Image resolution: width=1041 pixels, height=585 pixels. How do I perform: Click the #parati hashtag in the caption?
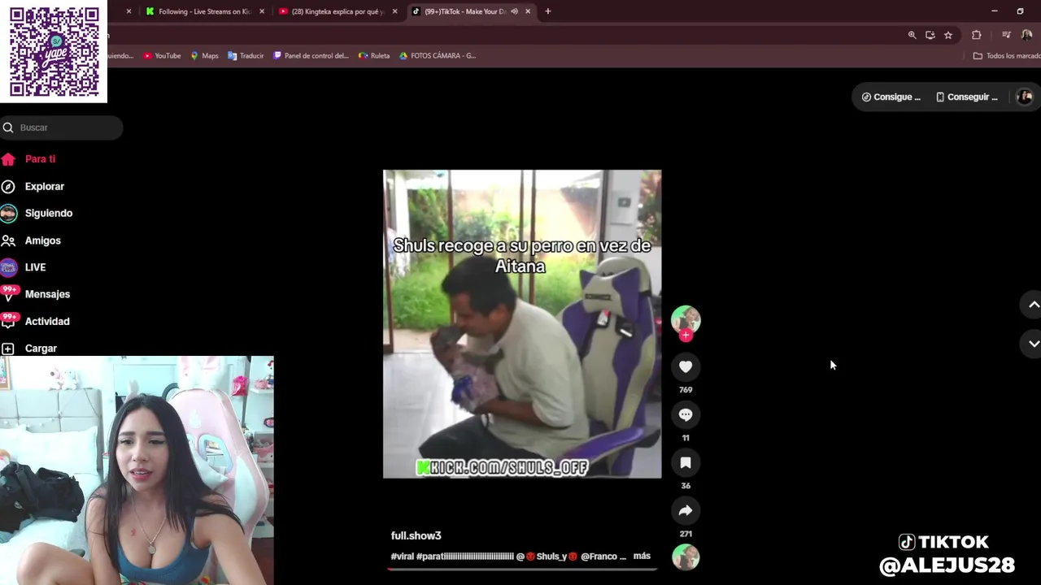tap(465, 557)
